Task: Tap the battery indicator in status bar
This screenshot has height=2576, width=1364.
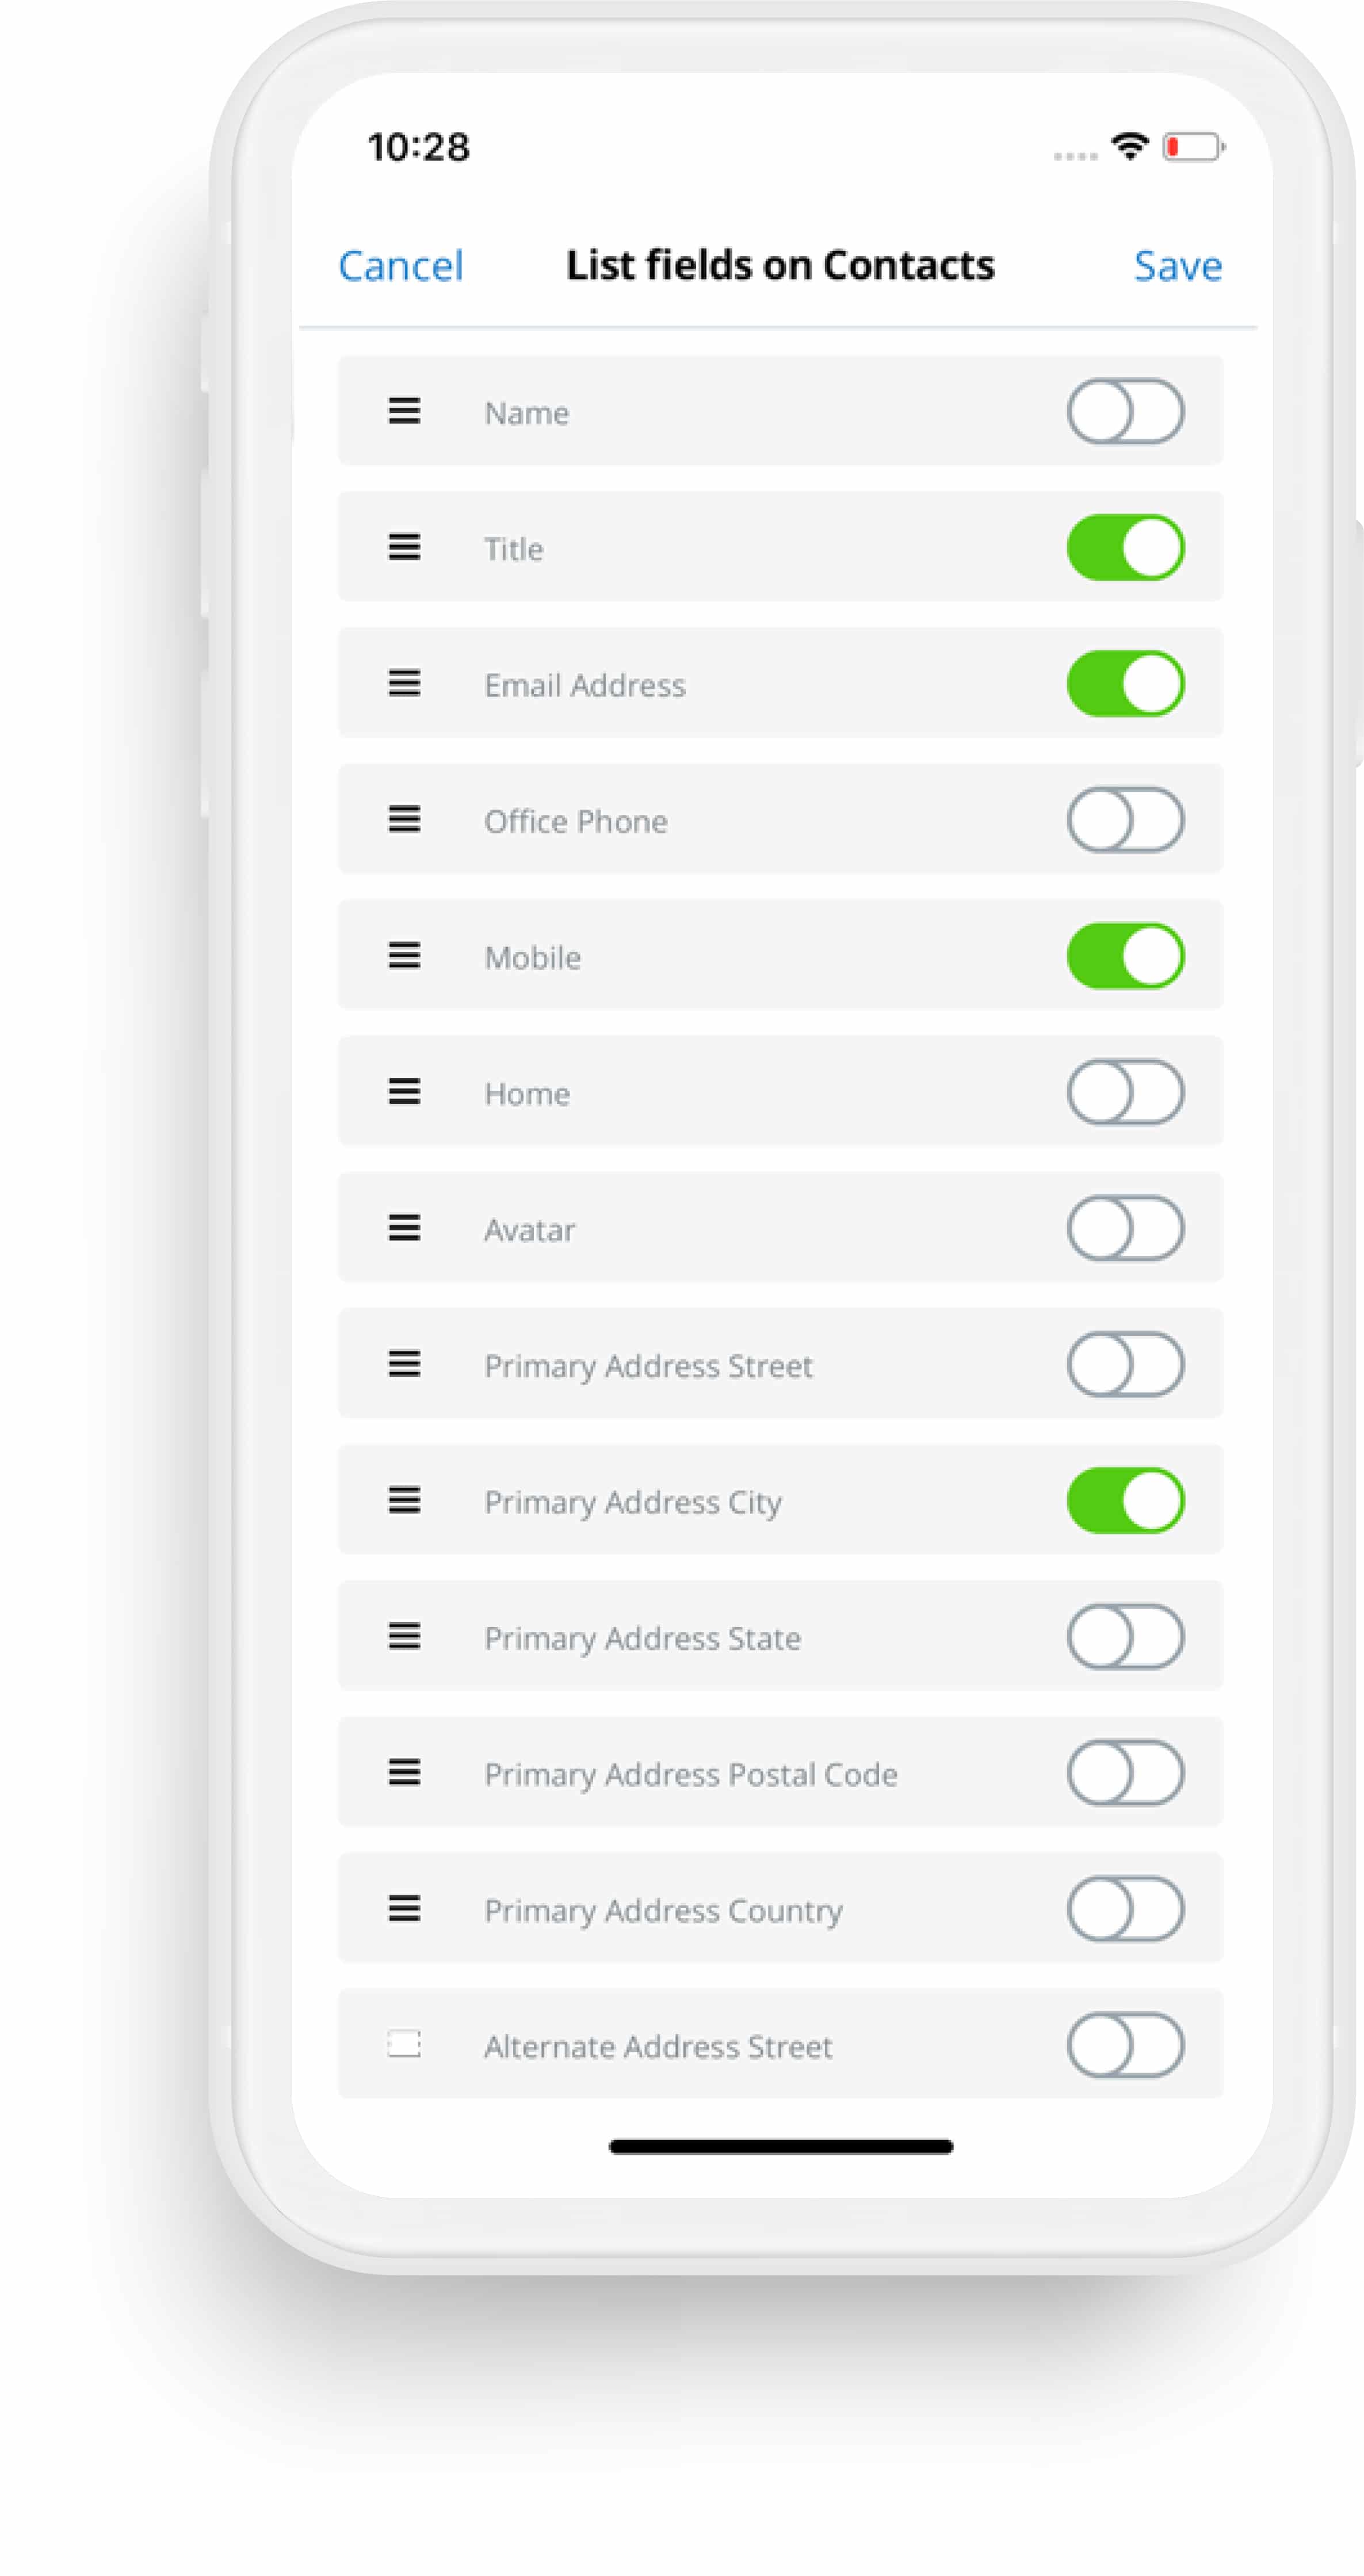Action: 1193,147
